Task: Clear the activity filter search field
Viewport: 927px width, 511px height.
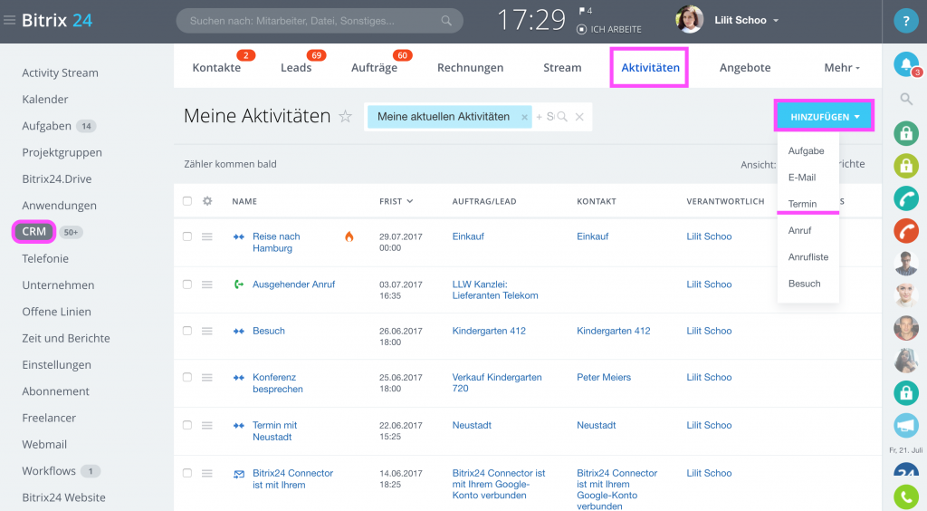Action: 579,117
